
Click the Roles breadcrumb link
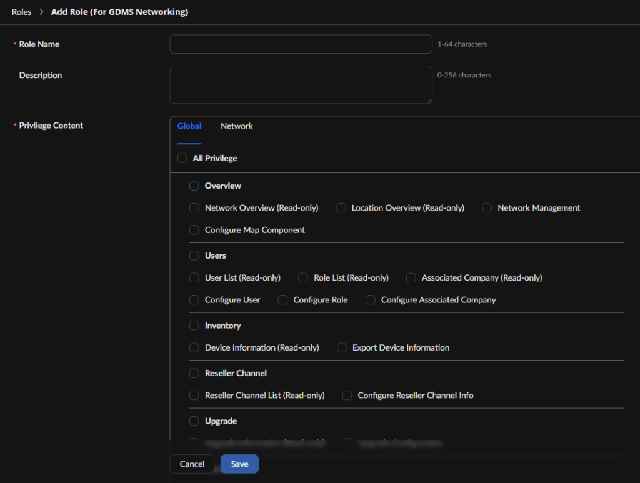click(21, 12)
